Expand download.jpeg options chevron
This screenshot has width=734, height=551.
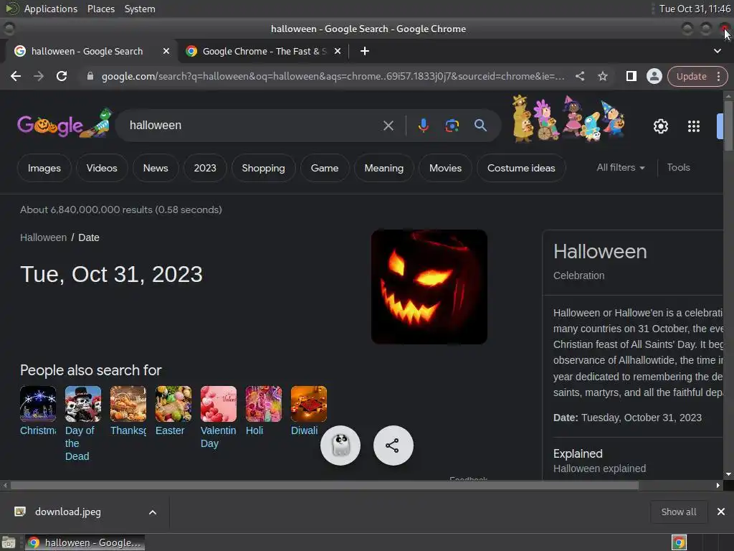coord(153,512)
